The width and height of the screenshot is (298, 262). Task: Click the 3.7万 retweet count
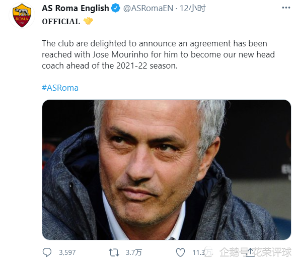[134, 252]
